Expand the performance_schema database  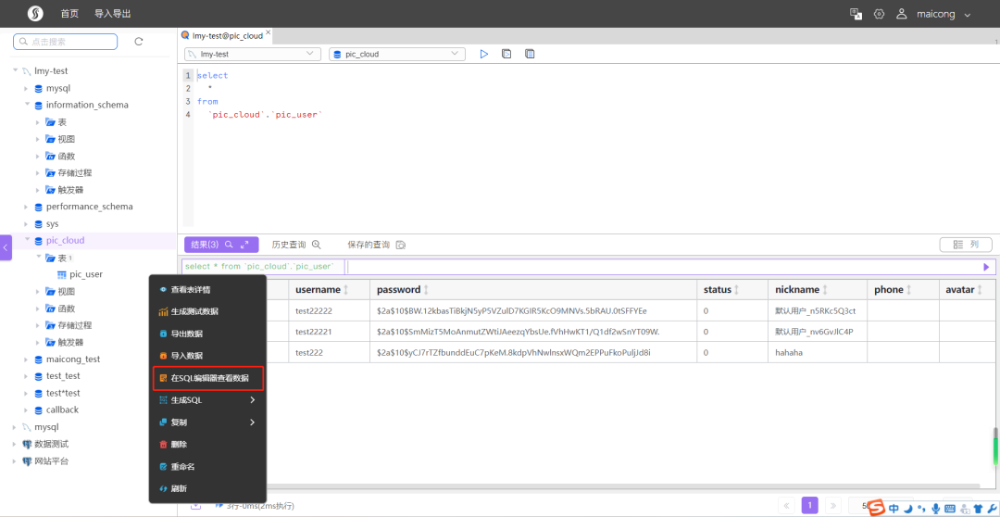(x=26, y=207)
